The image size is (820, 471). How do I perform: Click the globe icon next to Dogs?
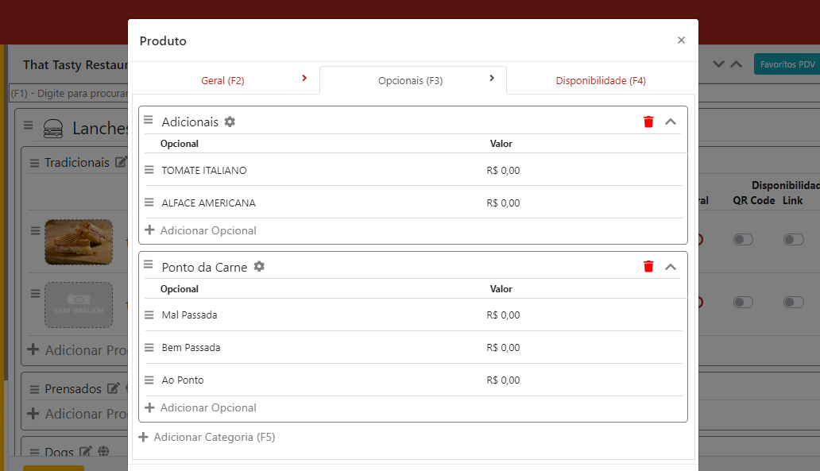click(x=102, y=452)
